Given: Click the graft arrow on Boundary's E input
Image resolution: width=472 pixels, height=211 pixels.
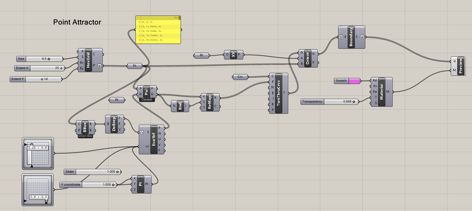Looking at the screenshot, I should (341, 37).
